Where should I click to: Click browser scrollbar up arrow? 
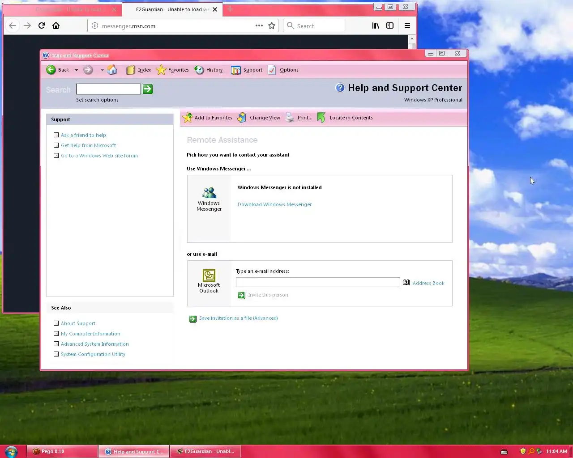tap(412, 39)
